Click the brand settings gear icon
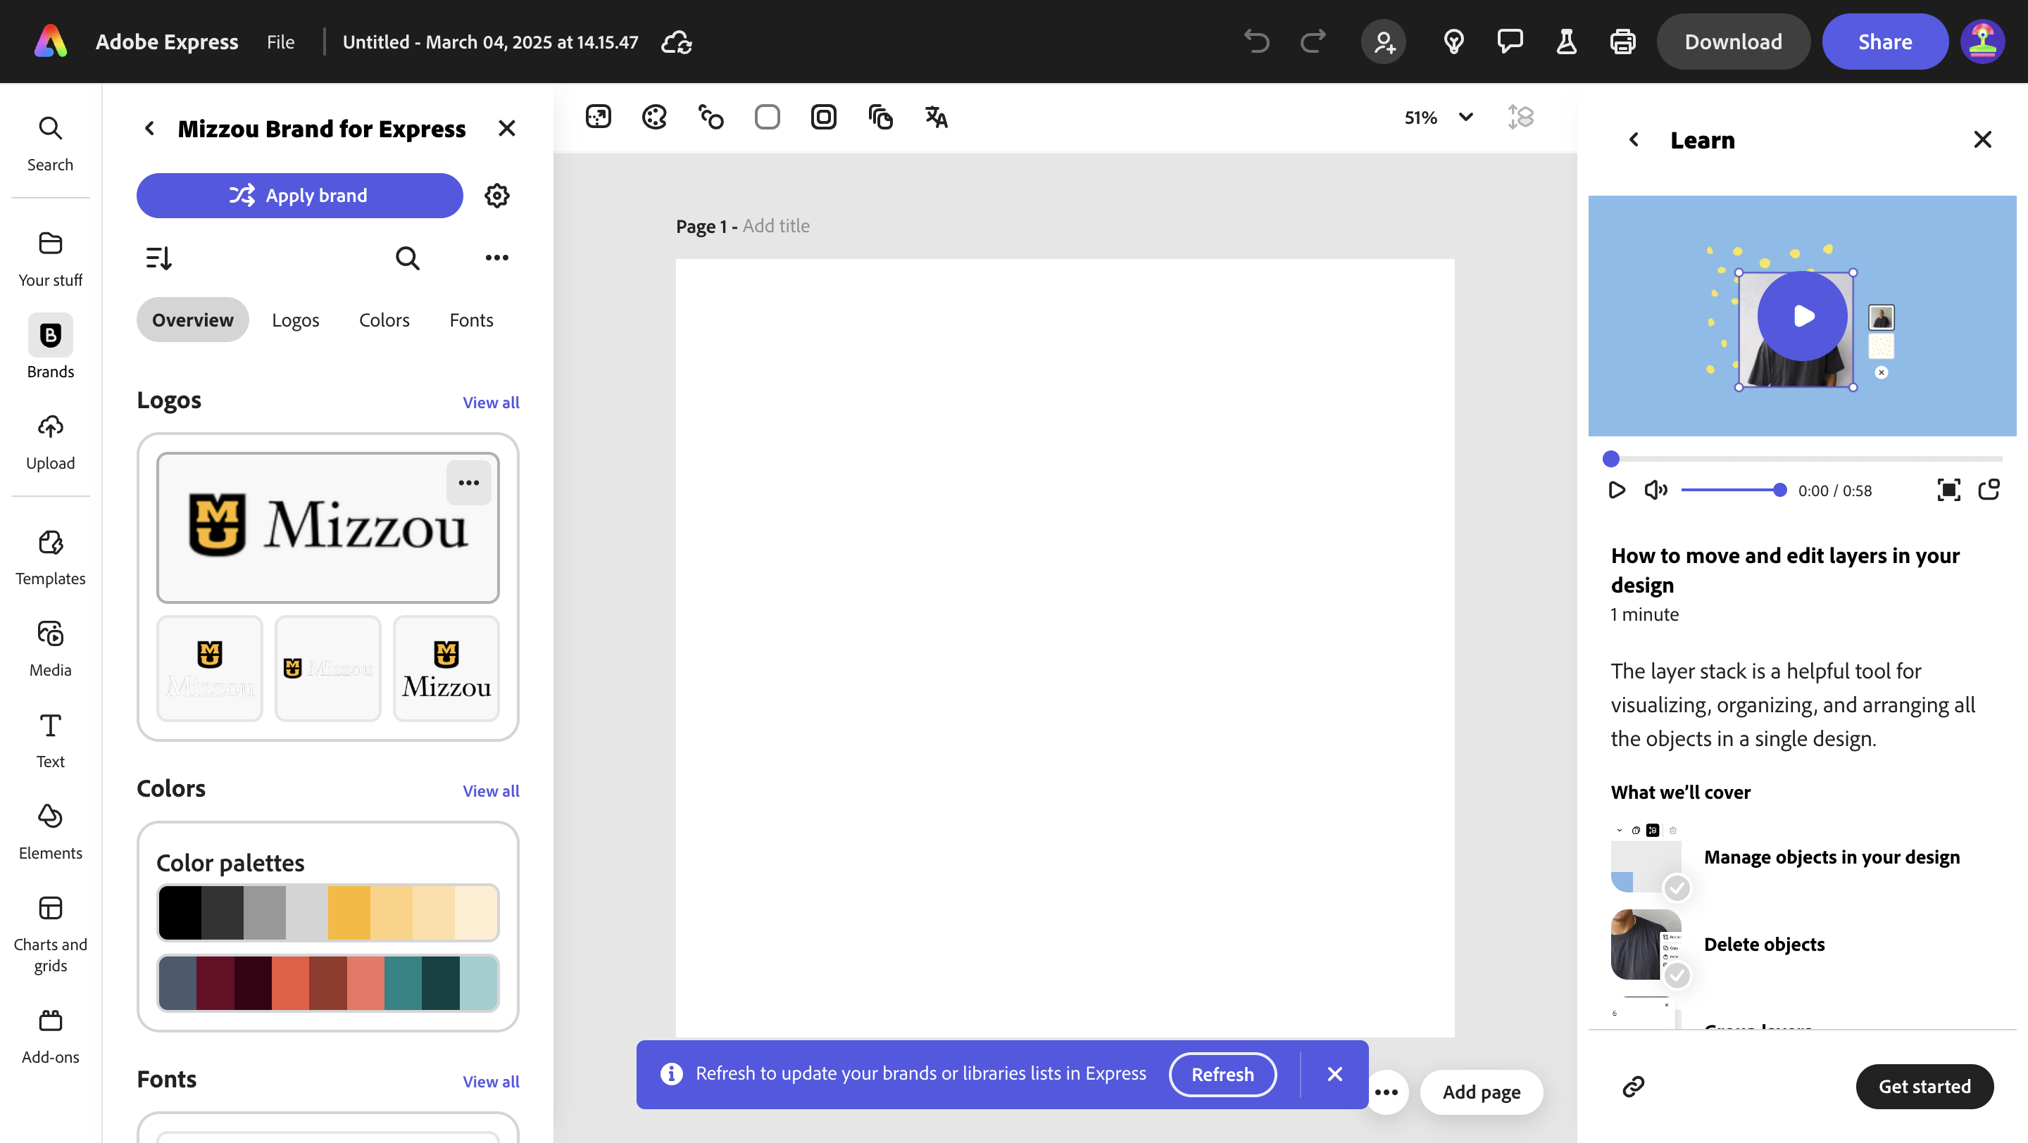 [496, 195]
